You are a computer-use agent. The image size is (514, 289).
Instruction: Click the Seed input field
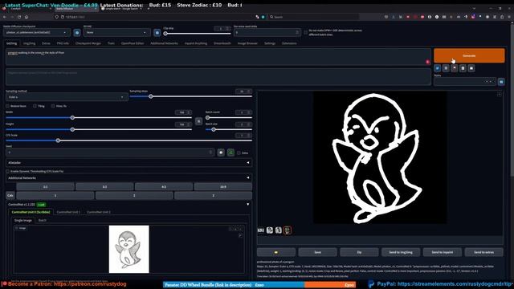click(x=110, y=153)
